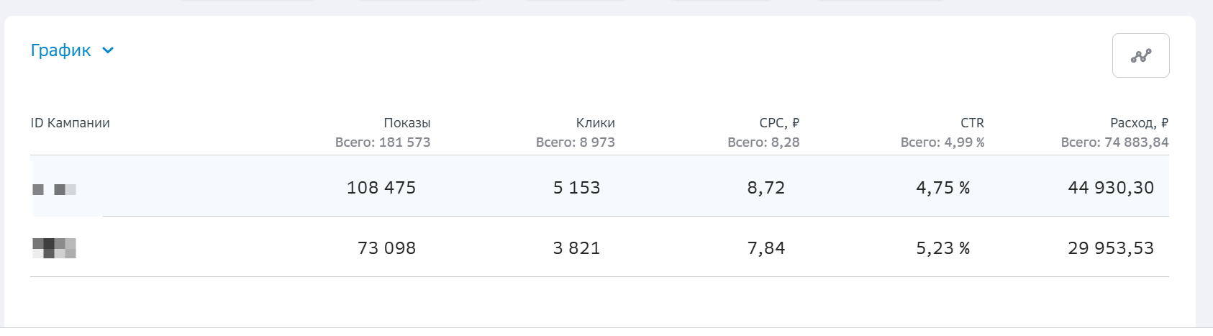Click the 3 821 clicks value
Image resolution: width=1213 pixels, height=336 pixels.
coord(576,248)
